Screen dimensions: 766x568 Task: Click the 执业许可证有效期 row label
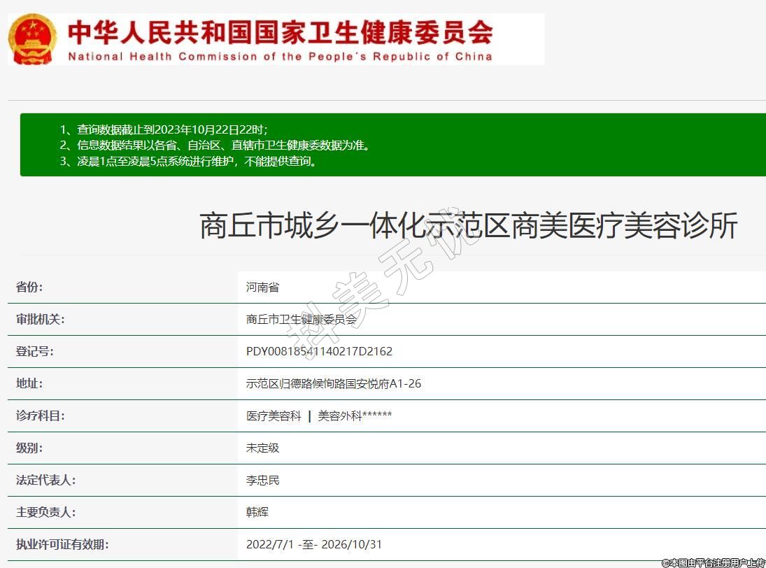pyautogui.click(x=62, y=544)
